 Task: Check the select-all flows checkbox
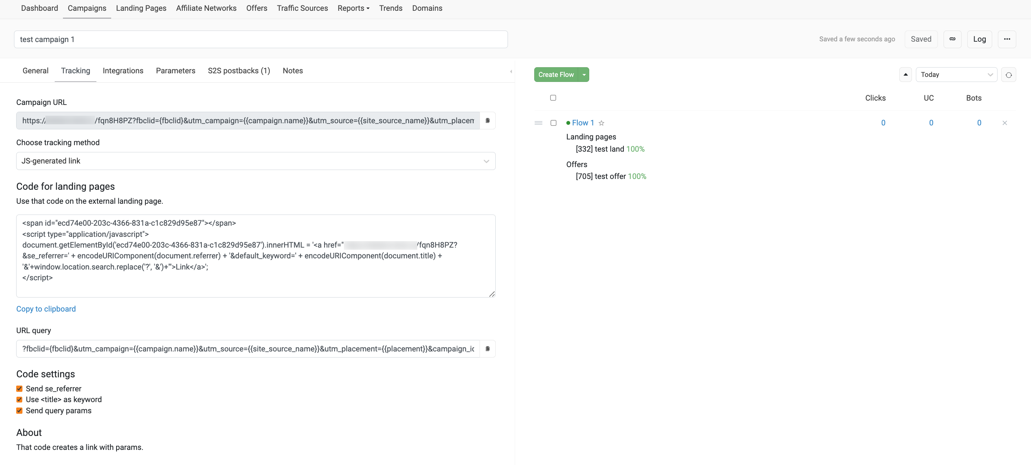(x=553, y=98)
